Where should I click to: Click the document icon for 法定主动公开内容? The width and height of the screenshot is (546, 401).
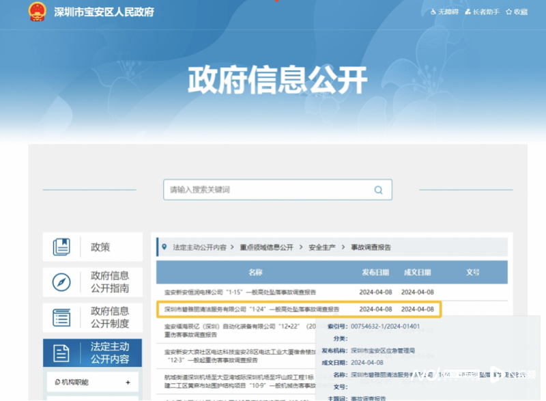(62, 352)
